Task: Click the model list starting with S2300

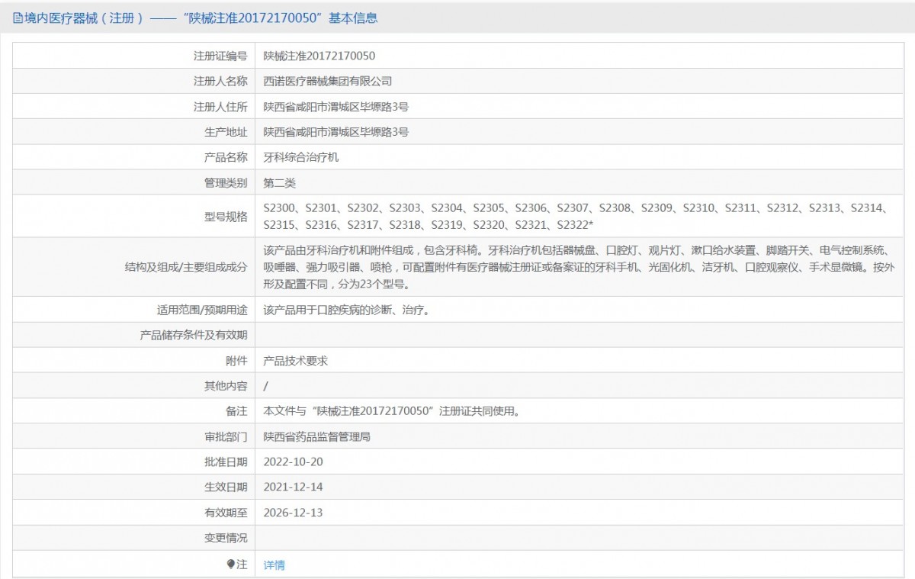Action: pyautogui.click(x=578, y=217)
